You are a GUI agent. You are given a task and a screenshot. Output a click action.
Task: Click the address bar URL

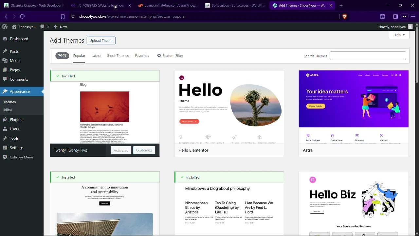[132, 16]
